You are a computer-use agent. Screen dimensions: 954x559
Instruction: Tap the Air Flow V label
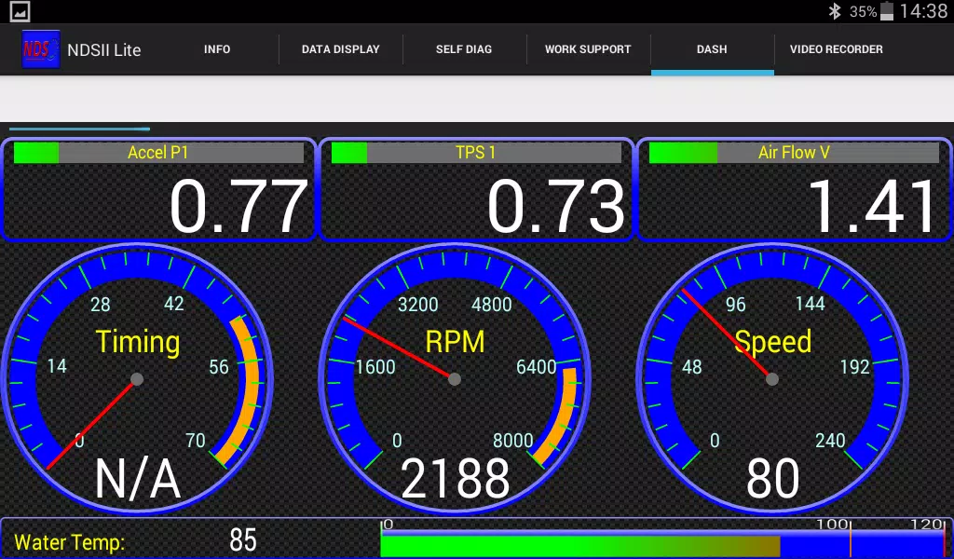tap(794, 153)
